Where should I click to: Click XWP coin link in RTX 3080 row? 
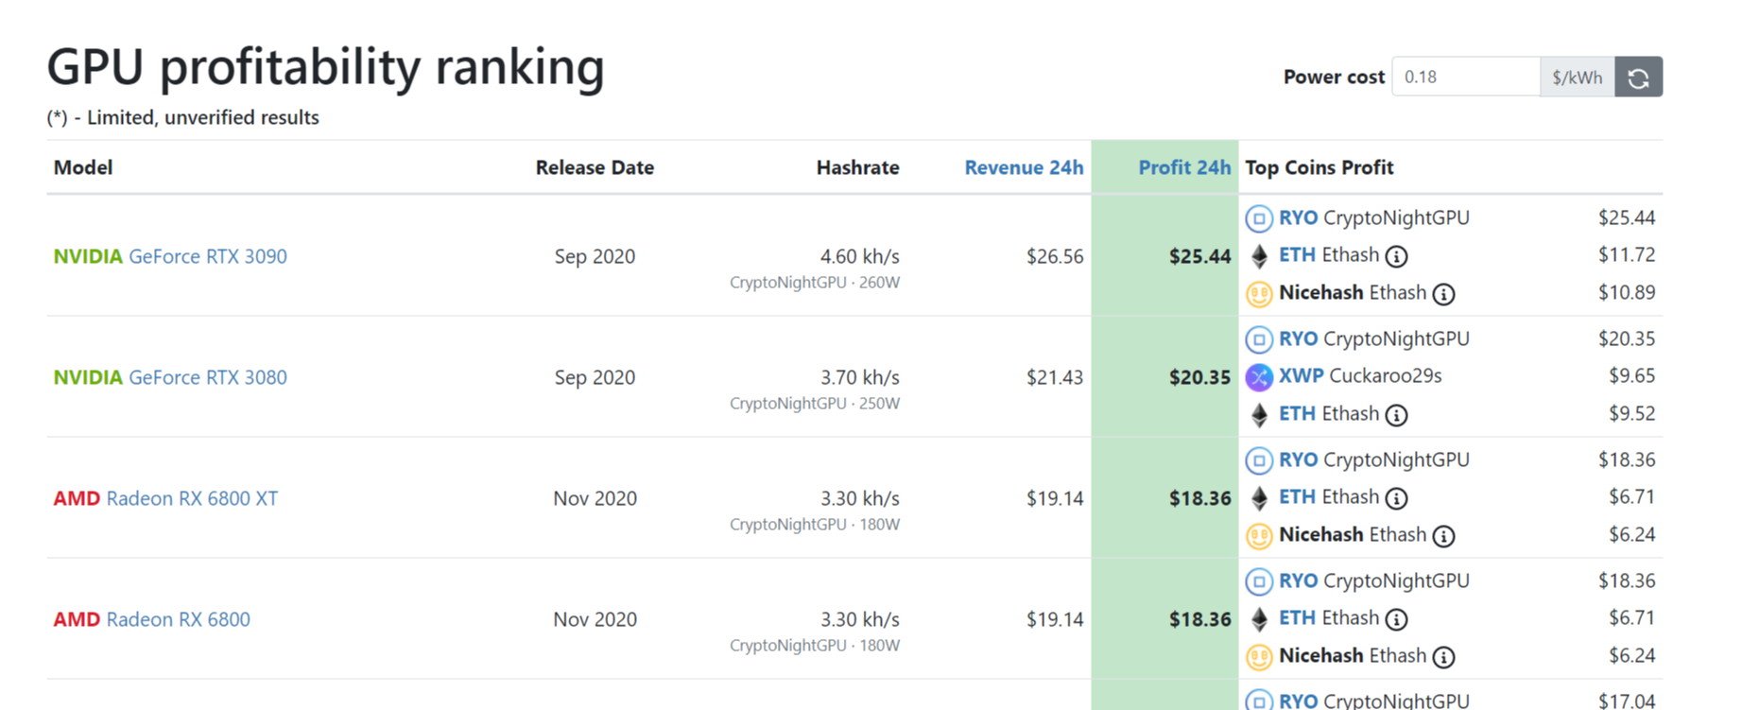[1301, 375]
